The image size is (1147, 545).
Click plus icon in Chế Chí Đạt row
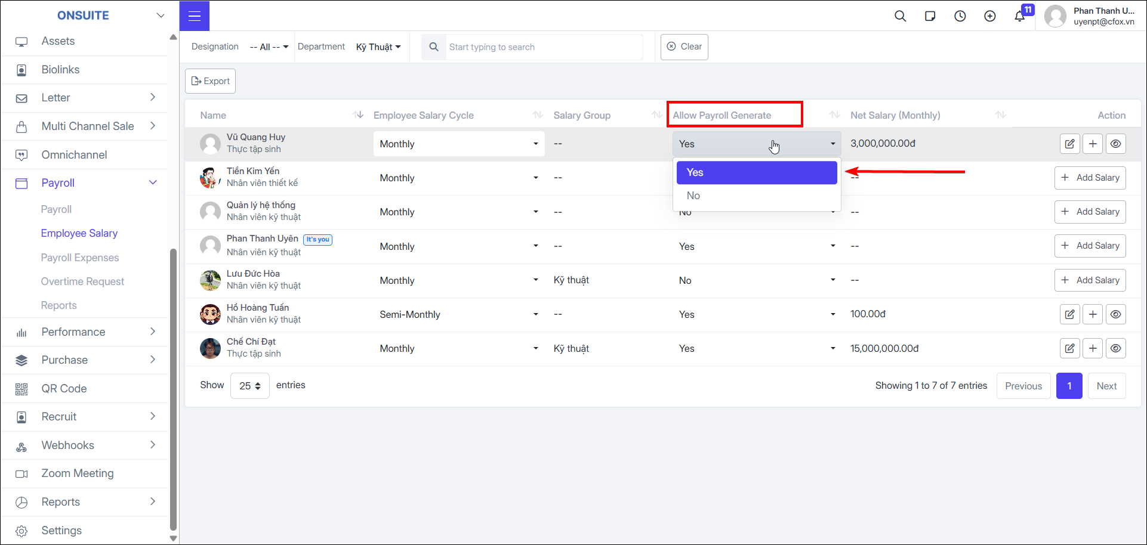[x=1093, y=348]
